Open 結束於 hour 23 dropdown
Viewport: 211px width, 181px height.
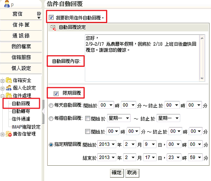click(174, 157)
